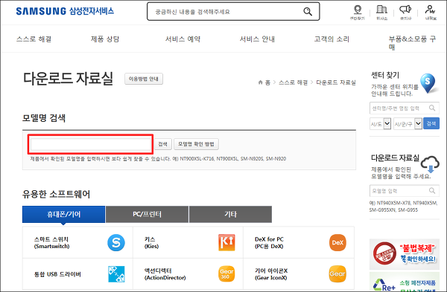Open the 액션디렉터 (ActionDirector) link
This screenshot has width=447, height=292.
point(165,274)
